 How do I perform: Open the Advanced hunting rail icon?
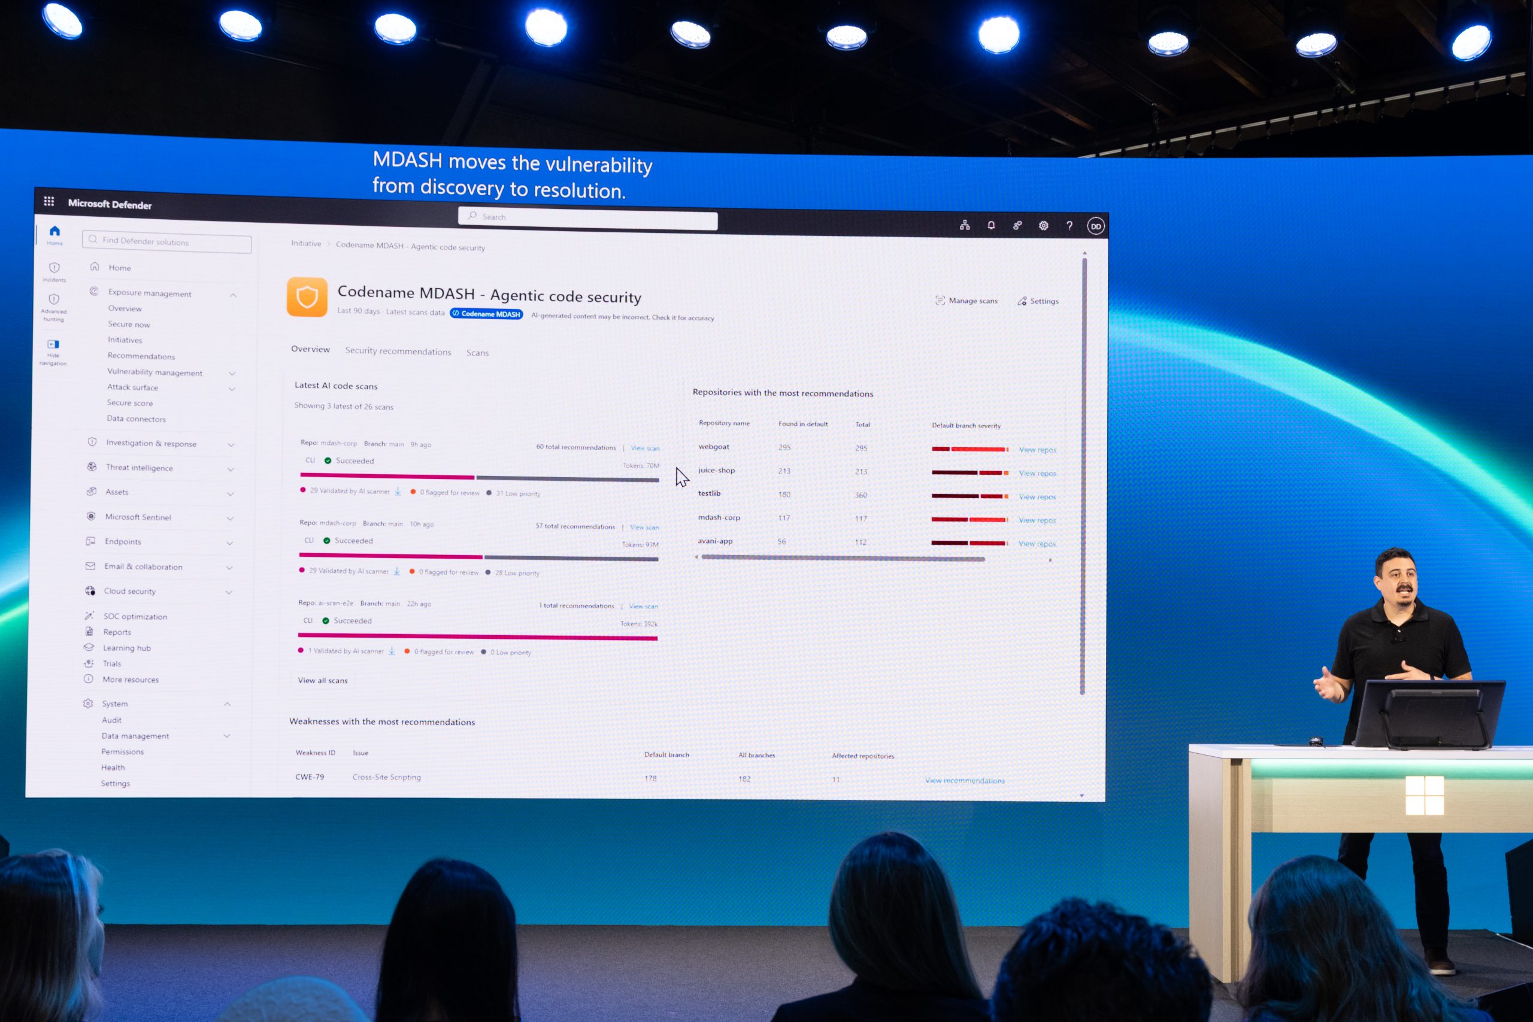click(54, 299)
